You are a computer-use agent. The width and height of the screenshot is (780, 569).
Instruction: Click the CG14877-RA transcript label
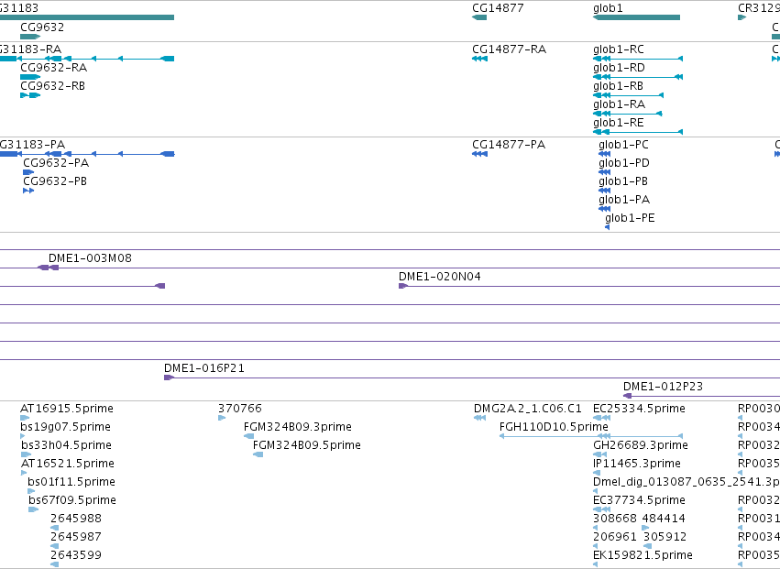tap(509, 49)
